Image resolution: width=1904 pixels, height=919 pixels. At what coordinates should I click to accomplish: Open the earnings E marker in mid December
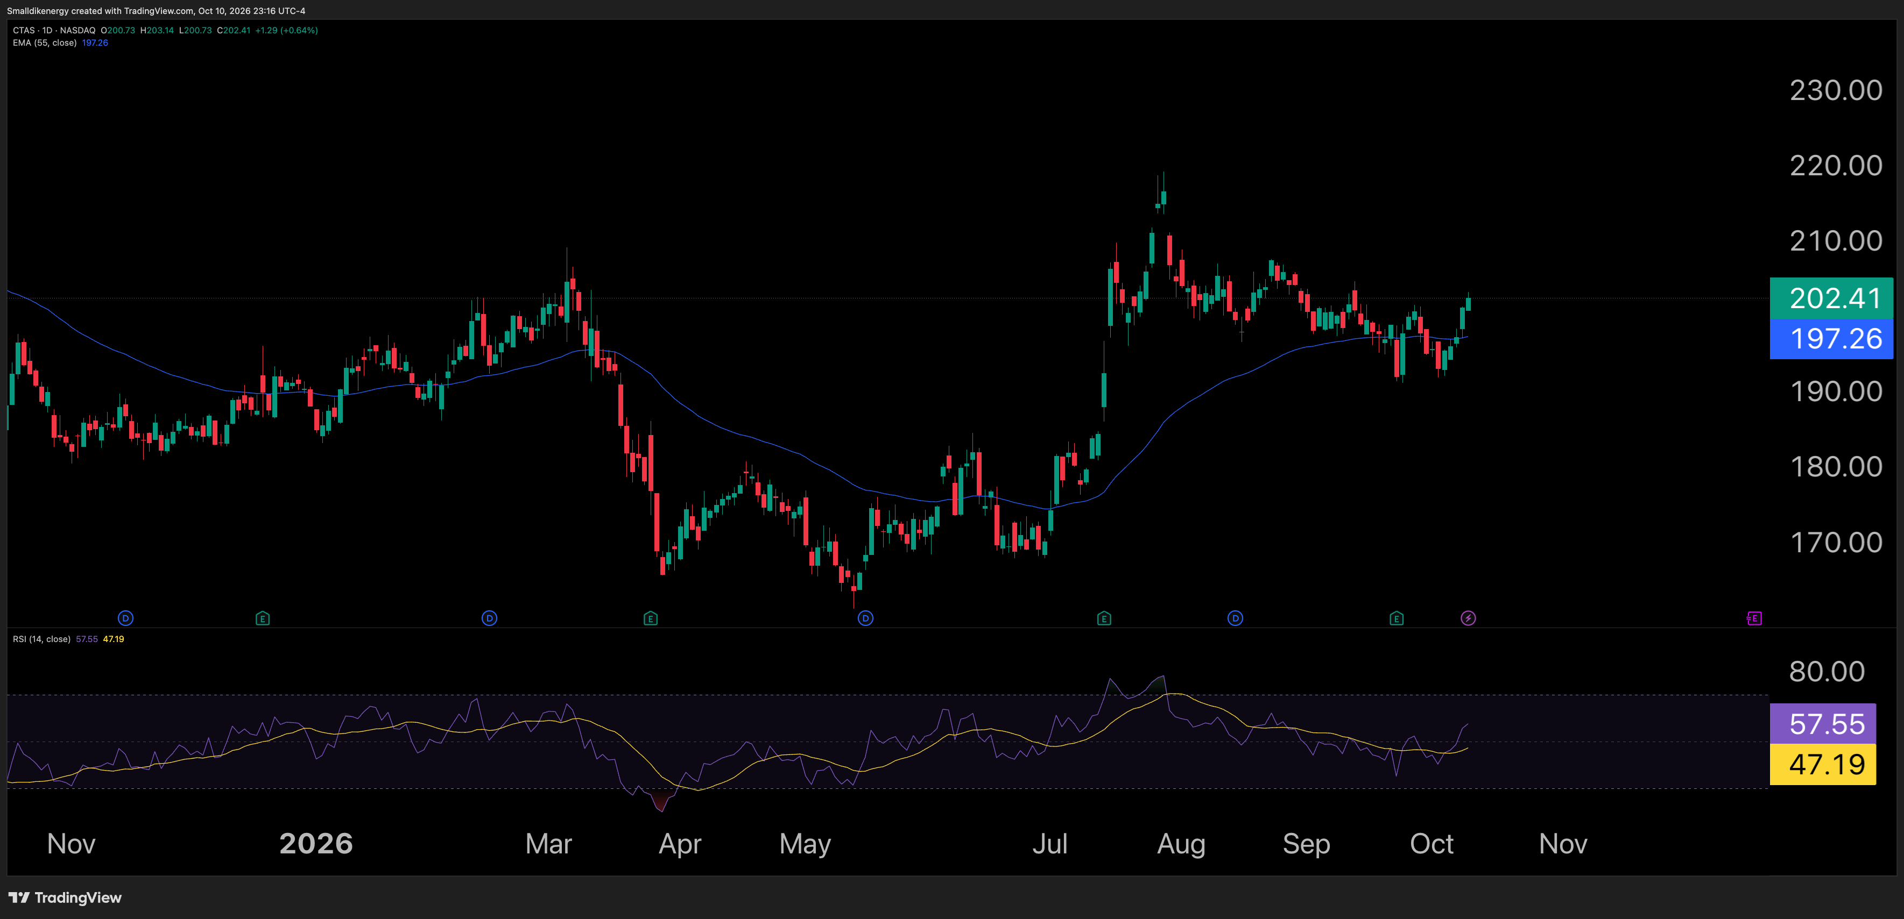pyautogui.click(x=263, y=618)
